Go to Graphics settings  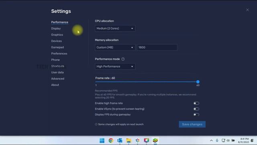click(x=57, y=35)
